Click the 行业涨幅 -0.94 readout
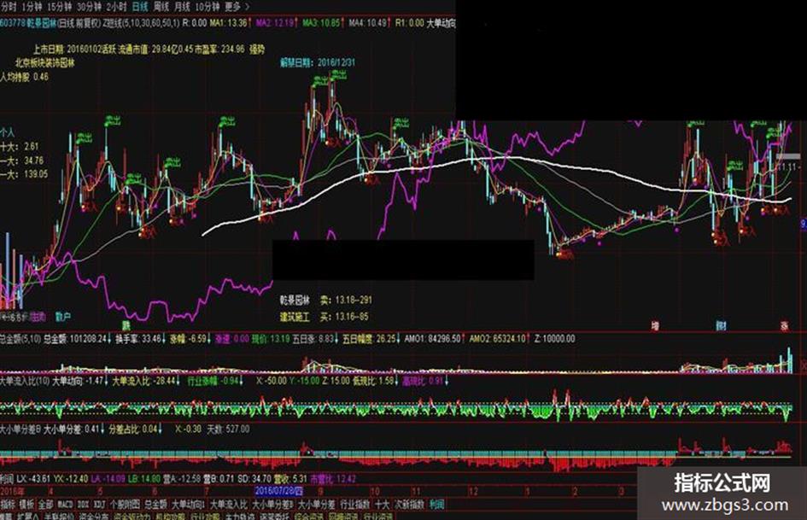The width and height of the screenshot is (807, 520). pyautogui.click(x=213, y=381)
